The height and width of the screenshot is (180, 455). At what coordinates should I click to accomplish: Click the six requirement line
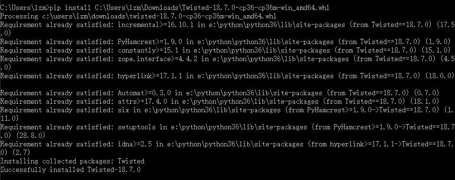(x=227, y=114)
